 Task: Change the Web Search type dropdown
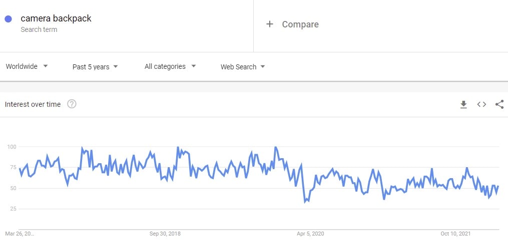243,66
